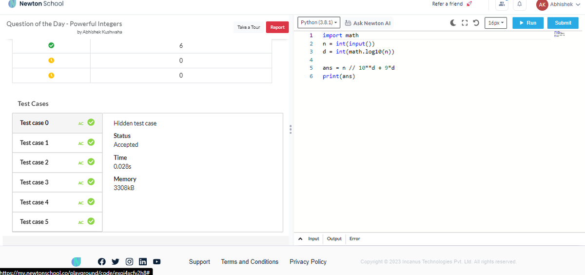
Task: Click green check icon of Test case 0
Action: [x=91, y=122]
